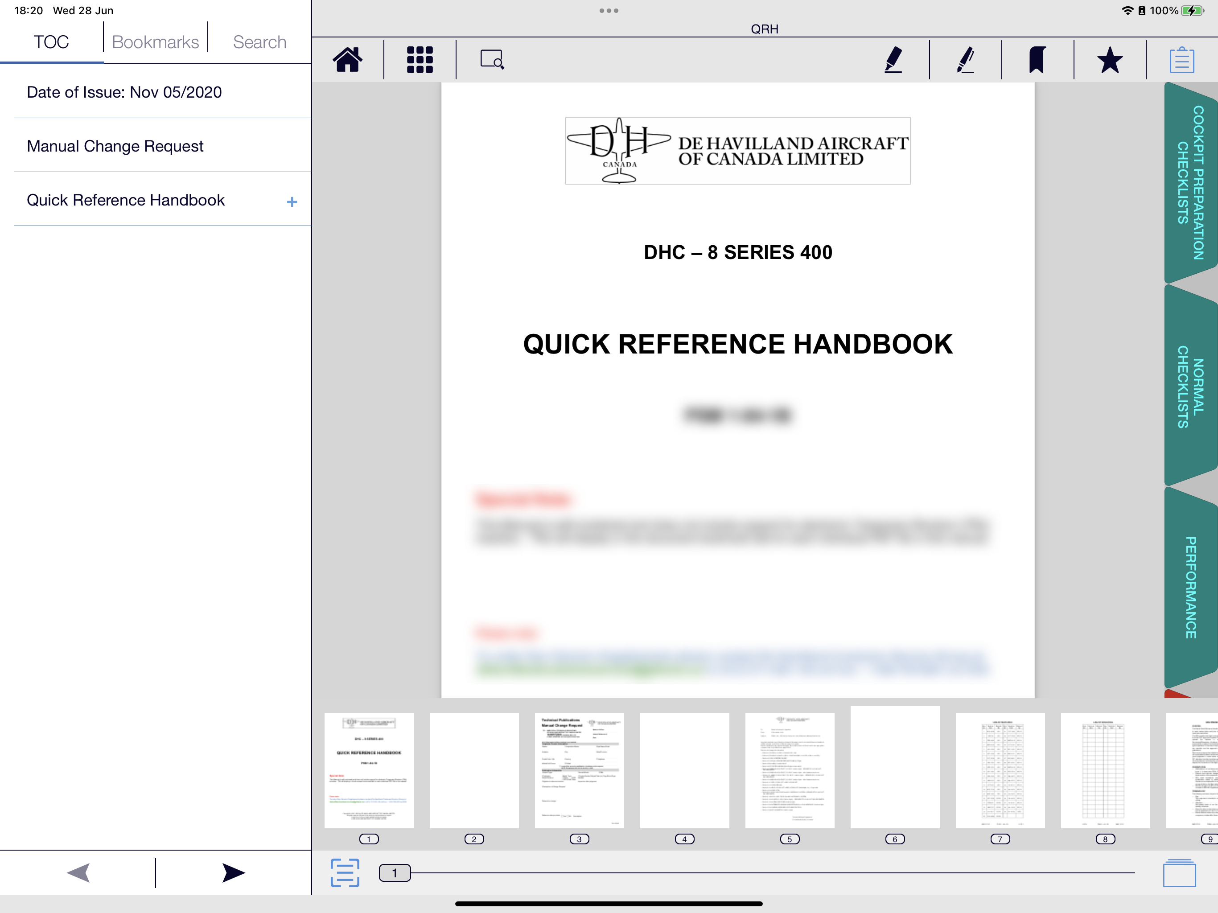Expand Quick Reference Handbook section
Viewport: 1218px width, 913px height.
tap(292, 202)
